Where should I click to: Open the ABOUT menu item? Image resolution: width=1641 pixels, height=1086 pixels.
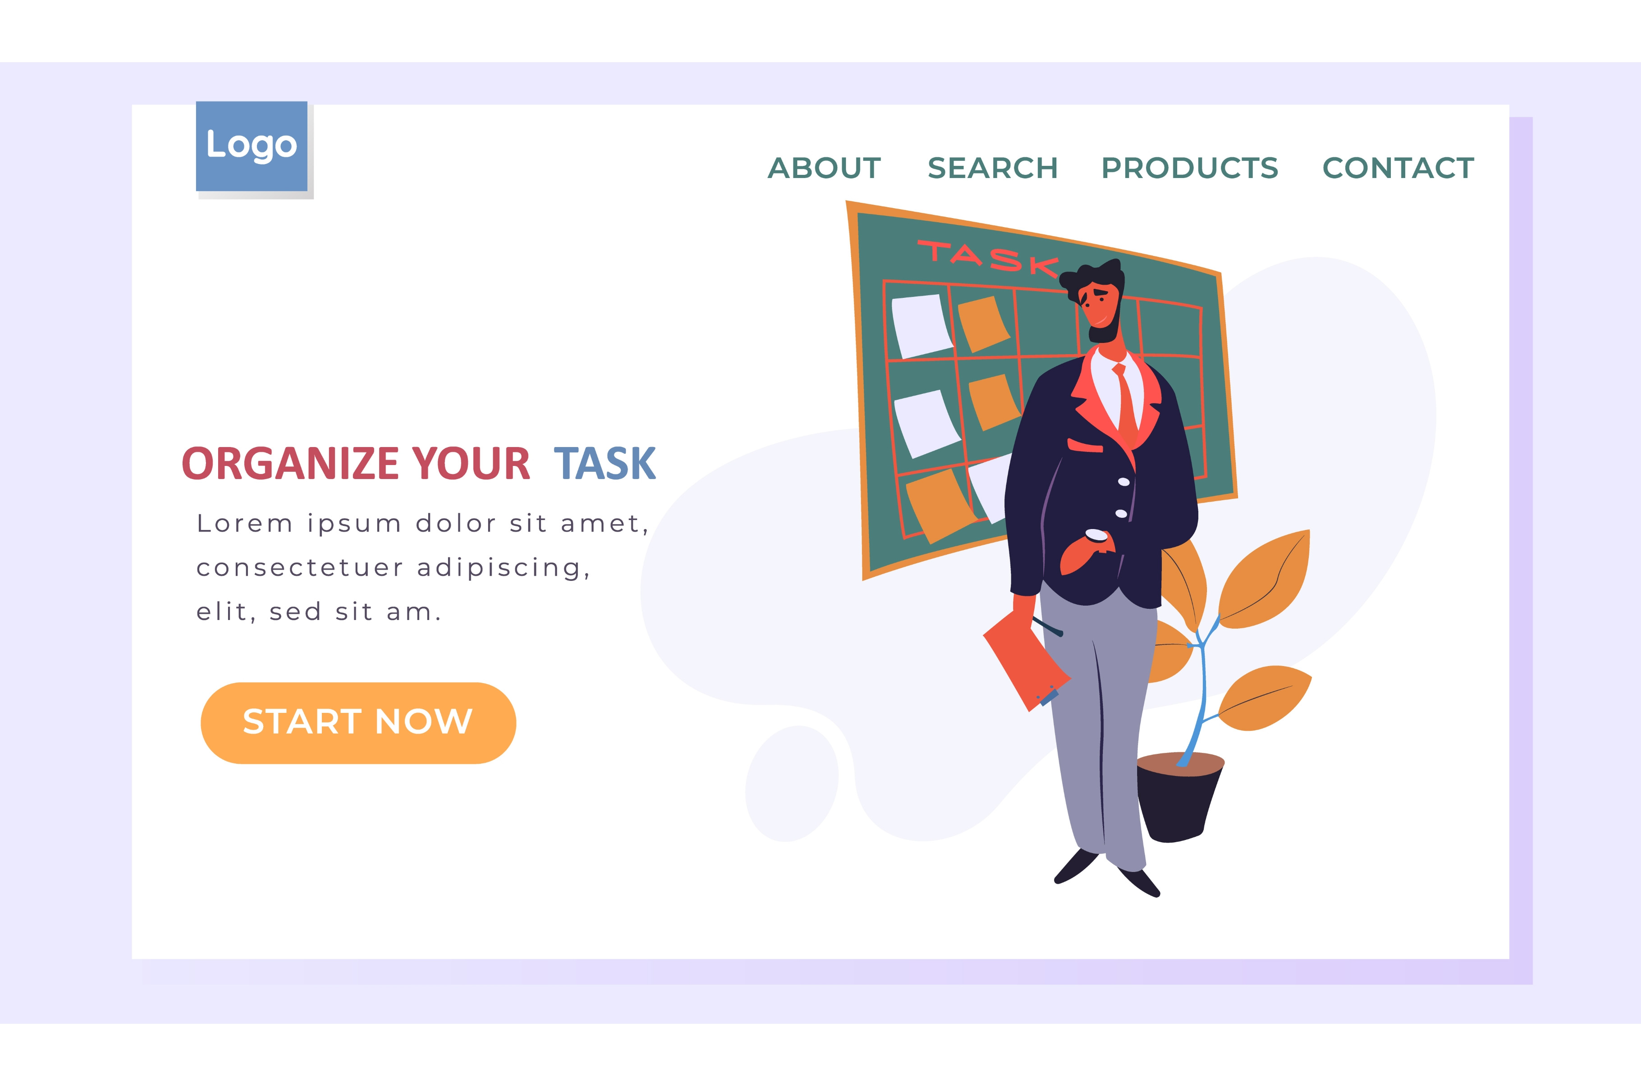pos(824,168)
